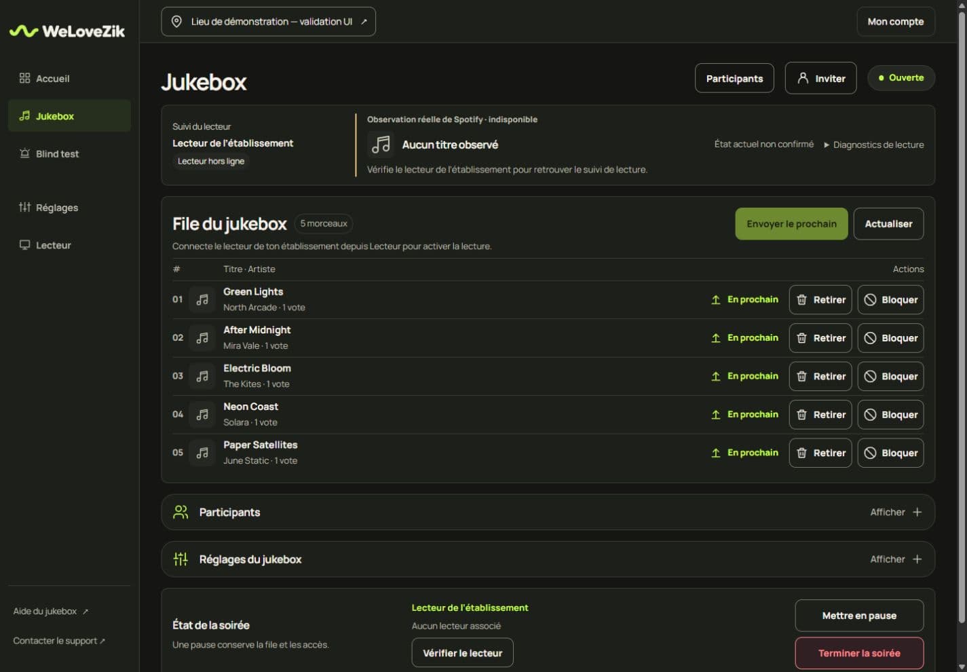Viewport: 967px width, 672px height.
Task: Move Green Lights to En prochain
Action: pyautogui.click(x=744, y=299)
